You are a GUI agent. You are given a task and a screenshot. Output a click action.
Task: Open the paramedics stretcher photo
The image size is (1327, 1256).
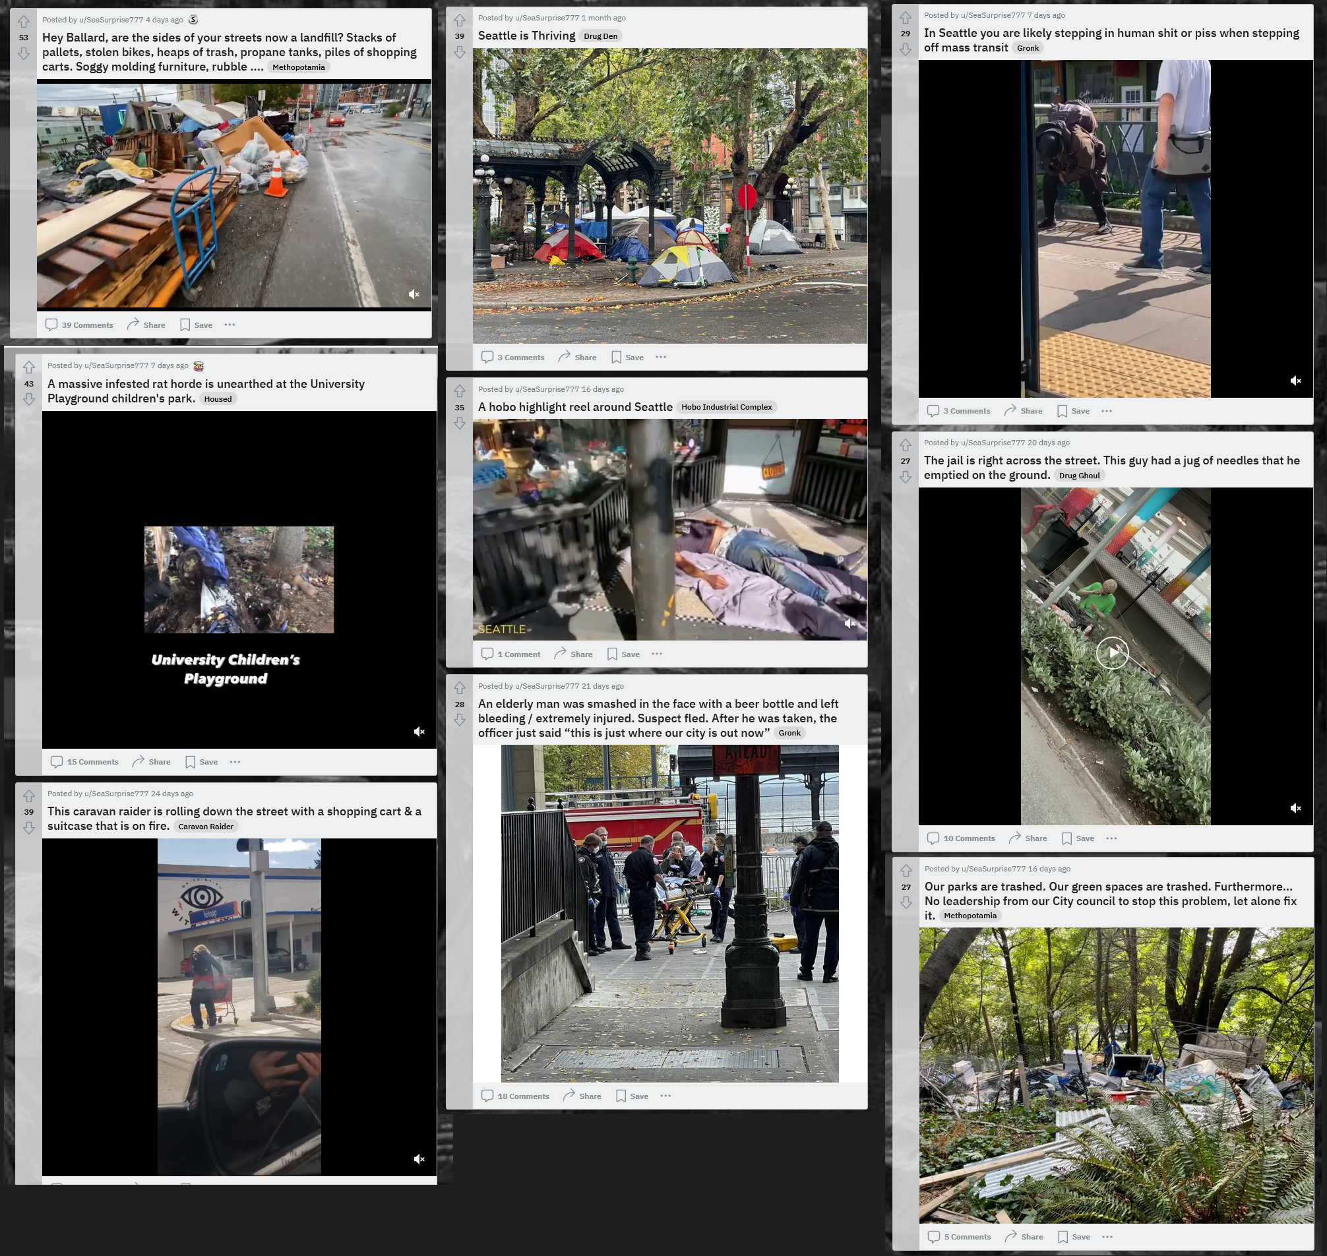pos(669,913)
